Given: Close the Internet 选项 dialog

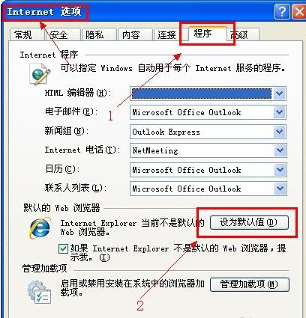Looking at the screenshot, I should [299, 12].
